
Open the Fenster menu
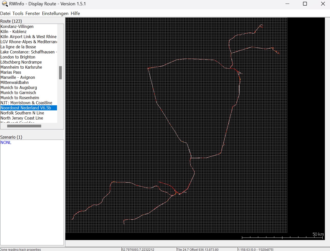tap(33, 13)
